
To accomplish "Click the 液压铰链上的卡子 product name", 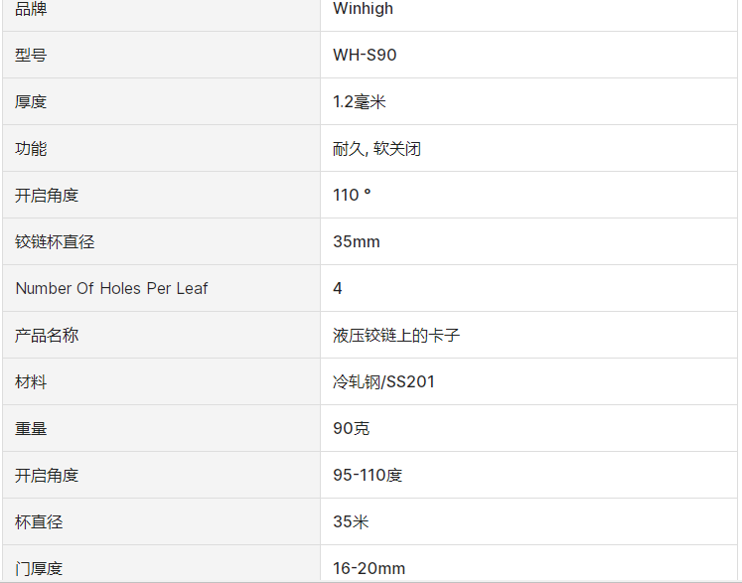I will pos(396,335).
